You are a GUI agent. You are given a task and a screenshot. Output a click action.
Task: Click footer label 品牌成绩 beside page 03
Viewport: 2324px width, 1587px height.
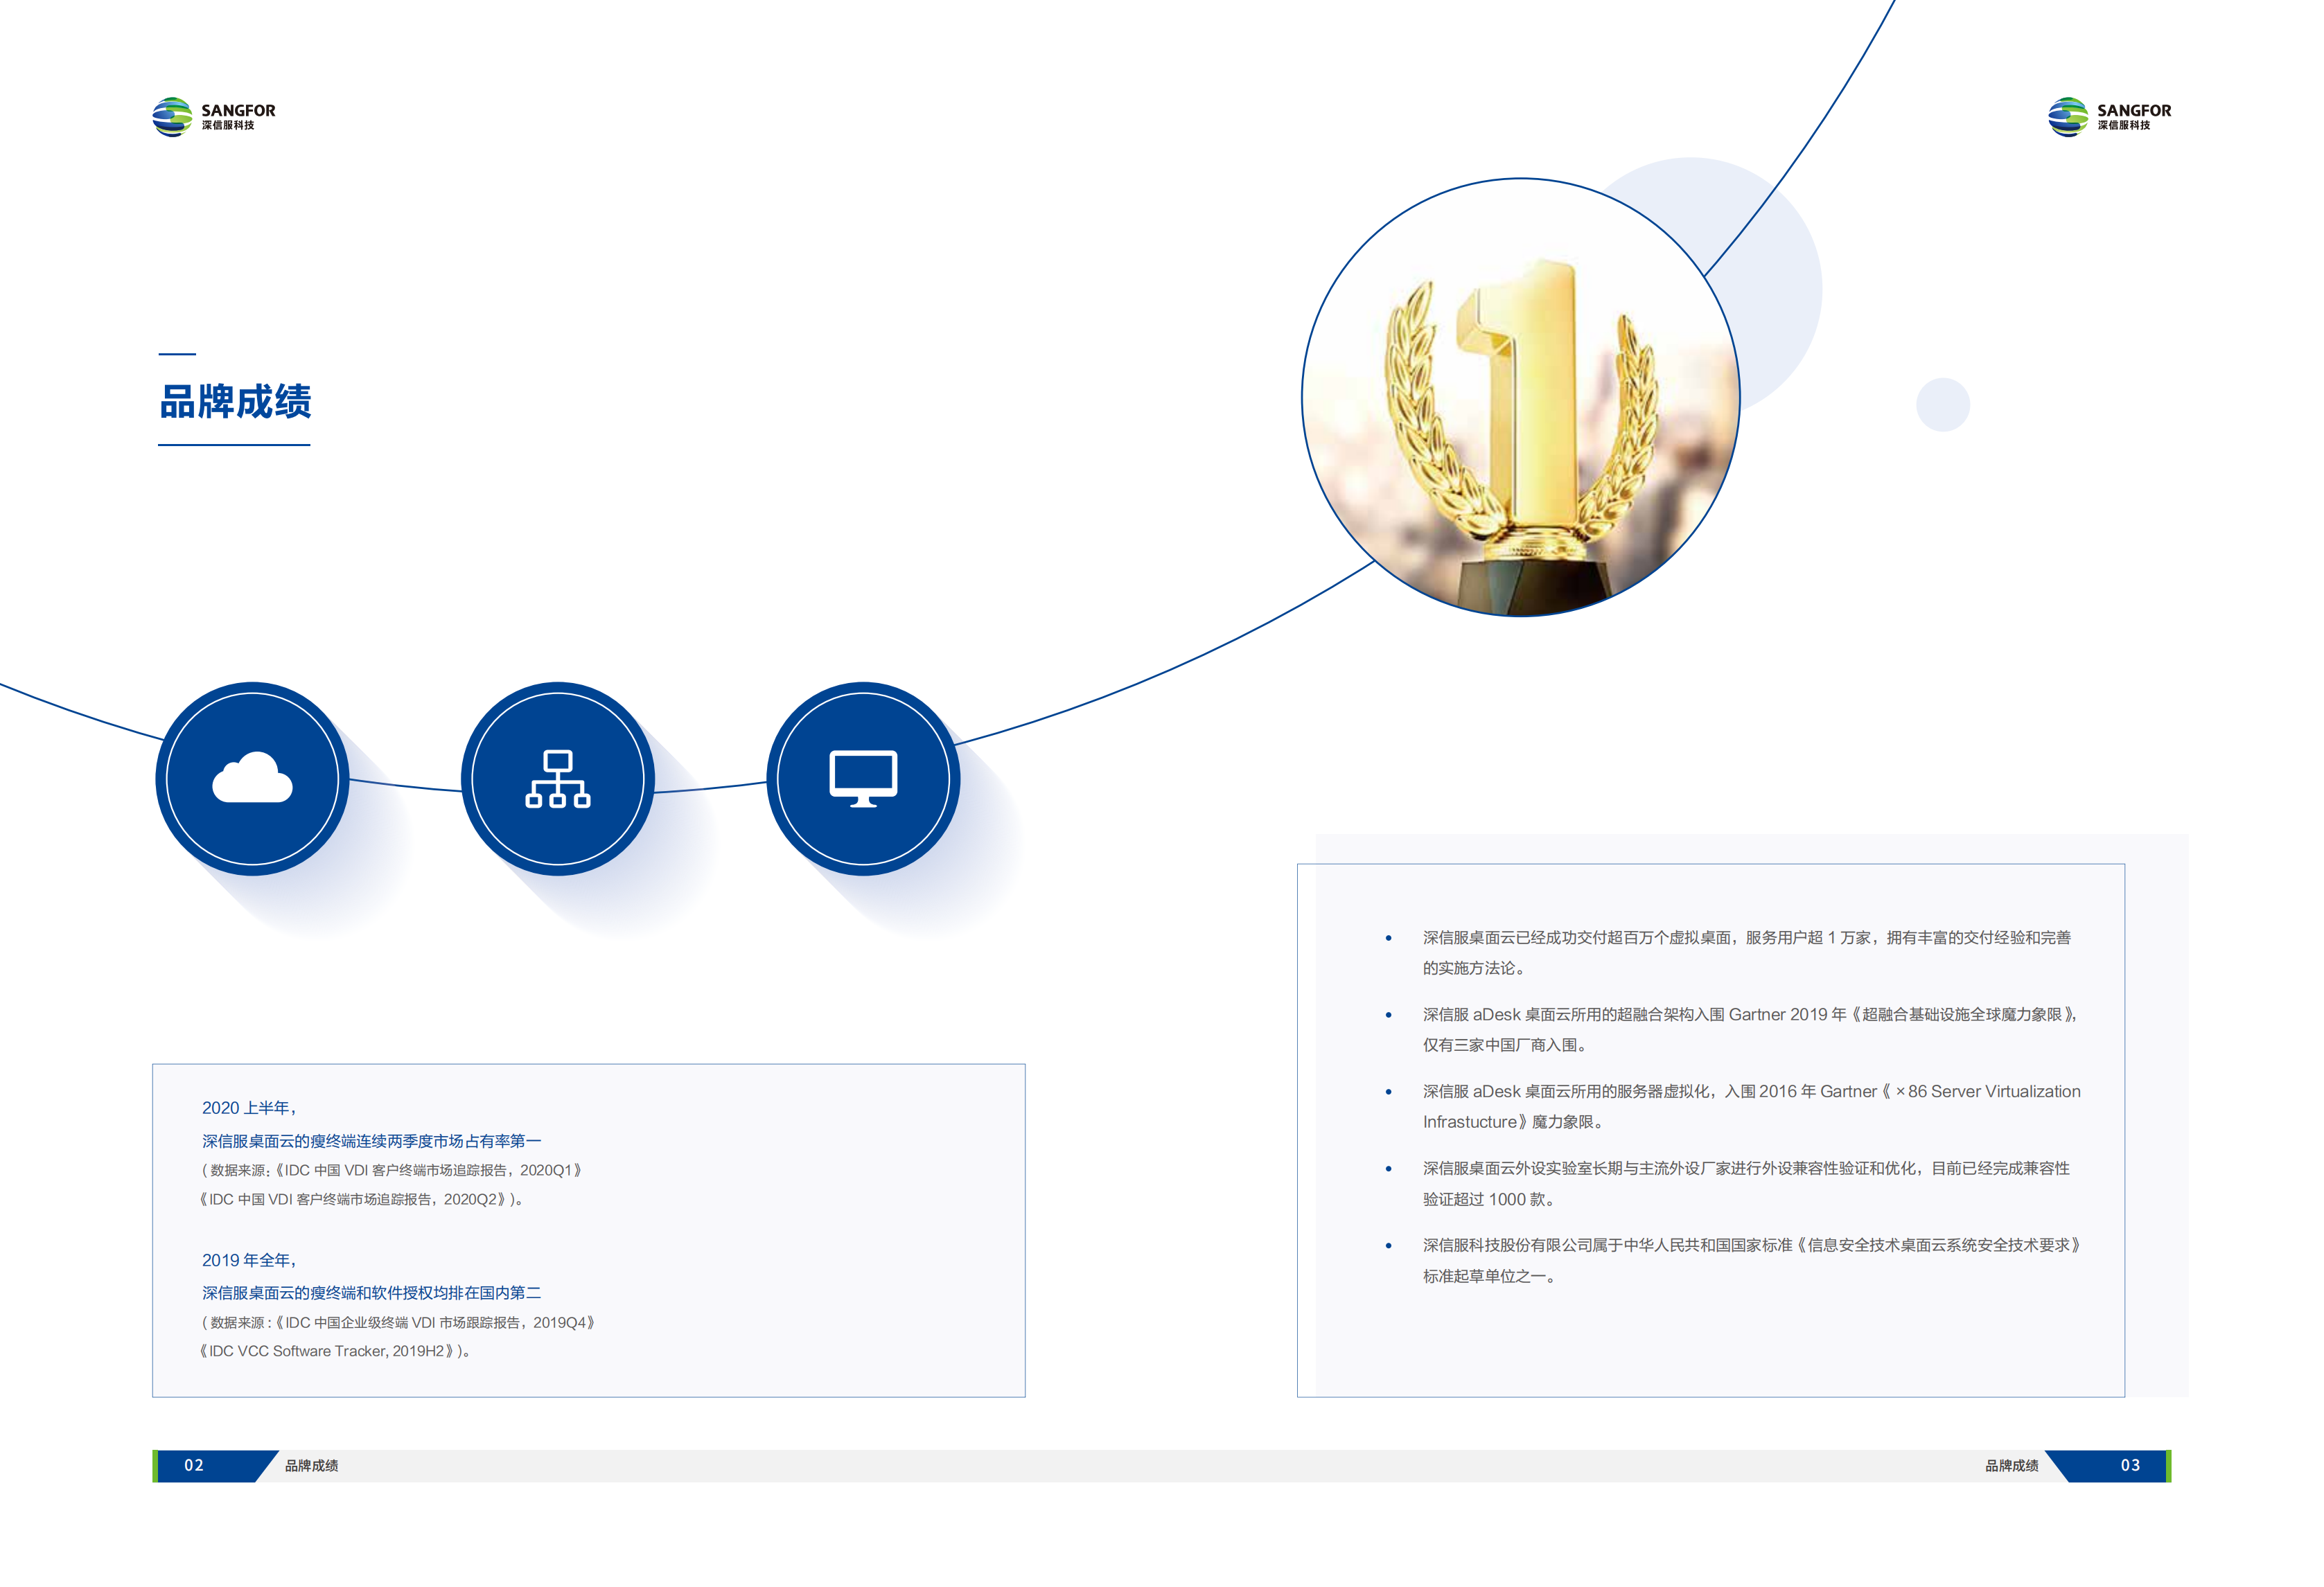2011,1465
